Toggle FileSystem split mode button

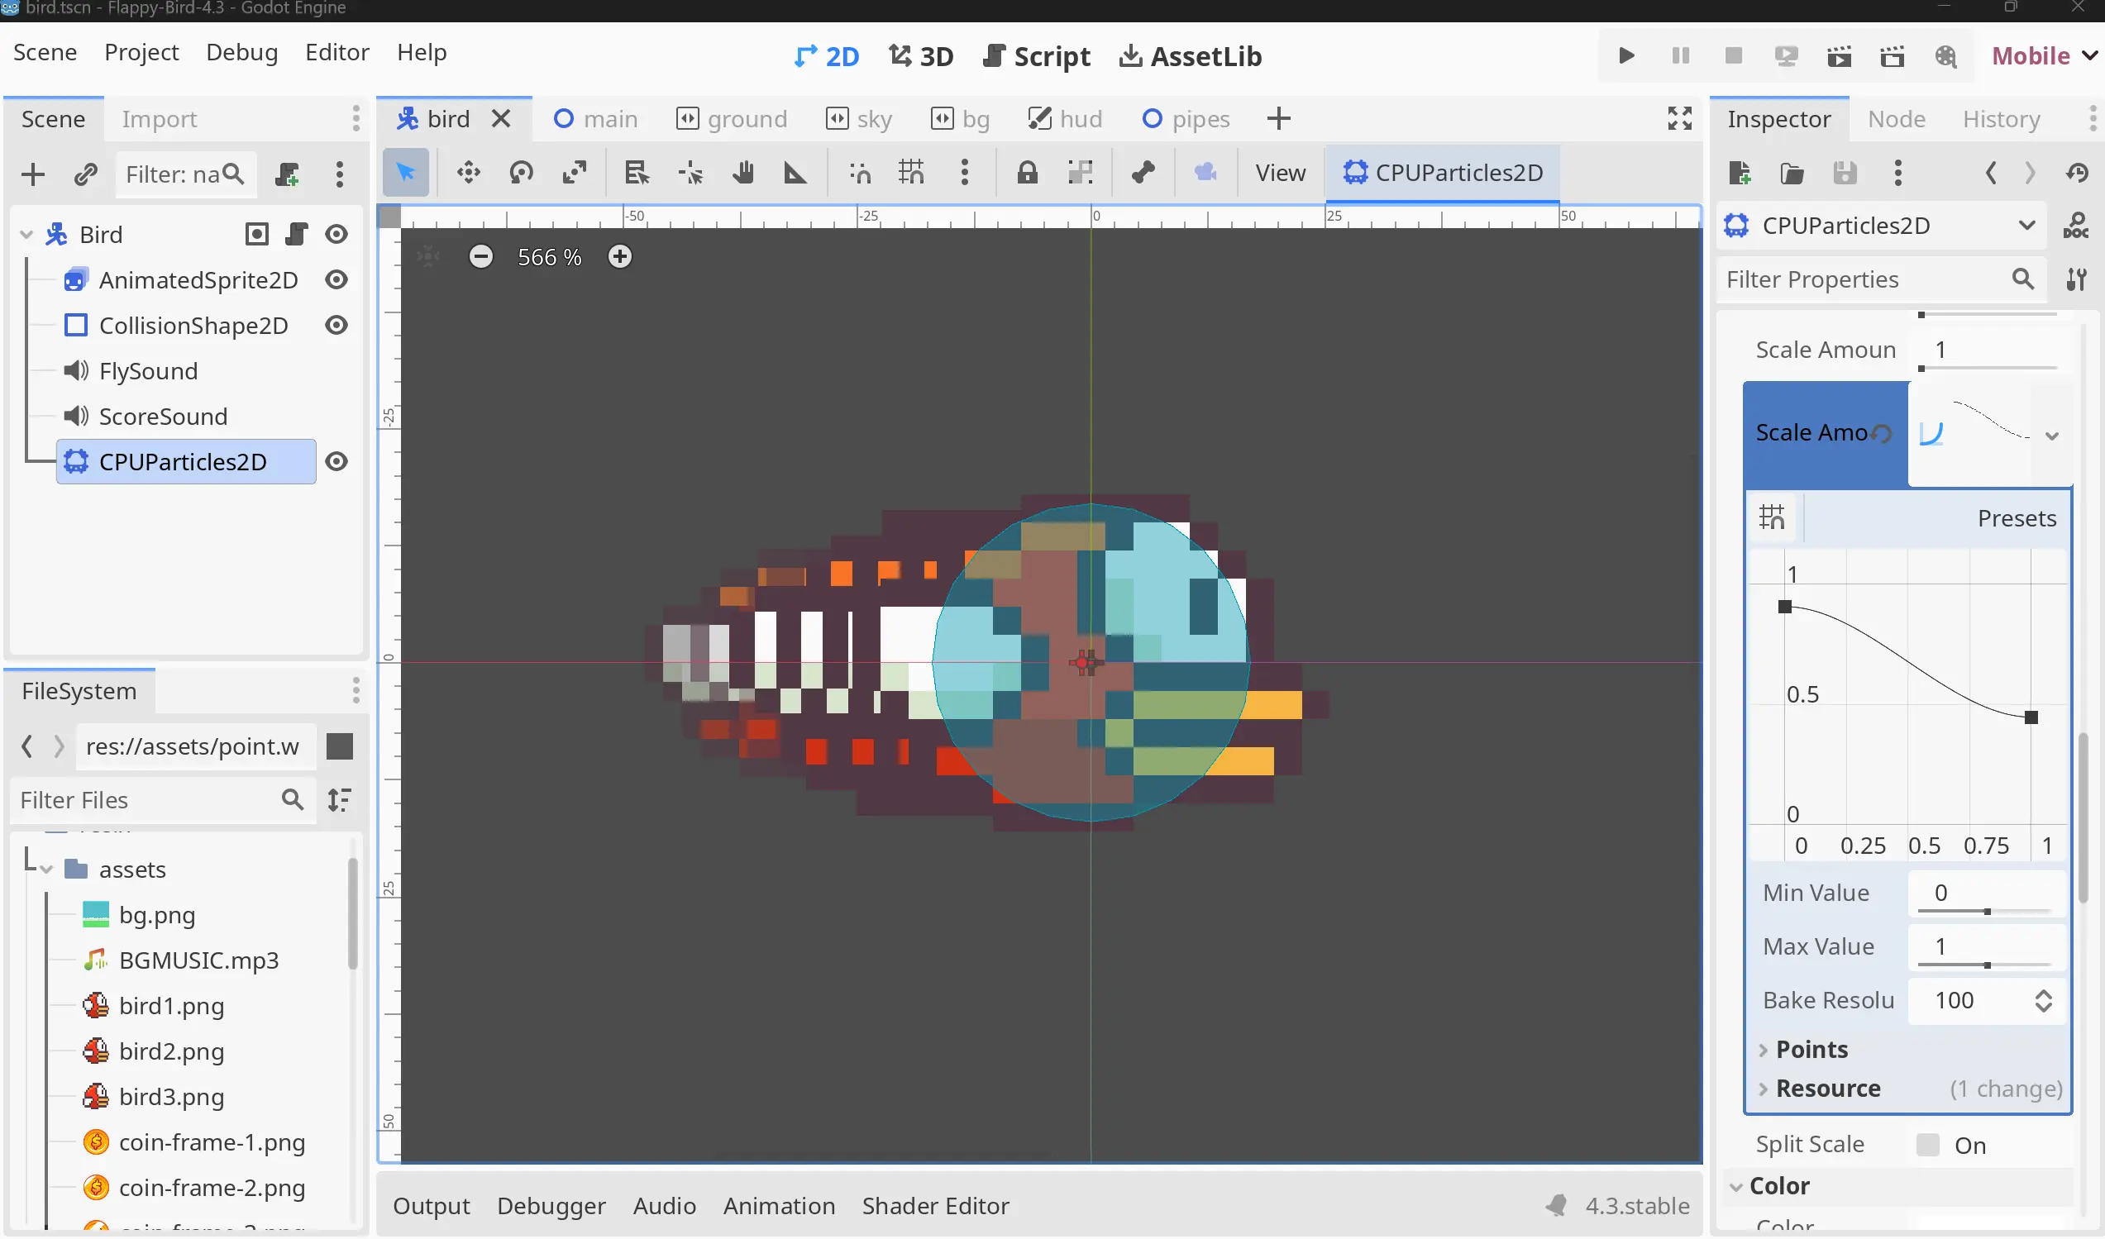(339, 746)
